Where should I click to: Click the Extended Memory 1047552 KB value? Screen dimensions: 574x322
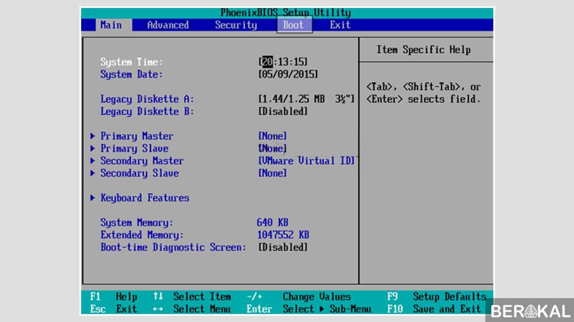pos(283,235)
